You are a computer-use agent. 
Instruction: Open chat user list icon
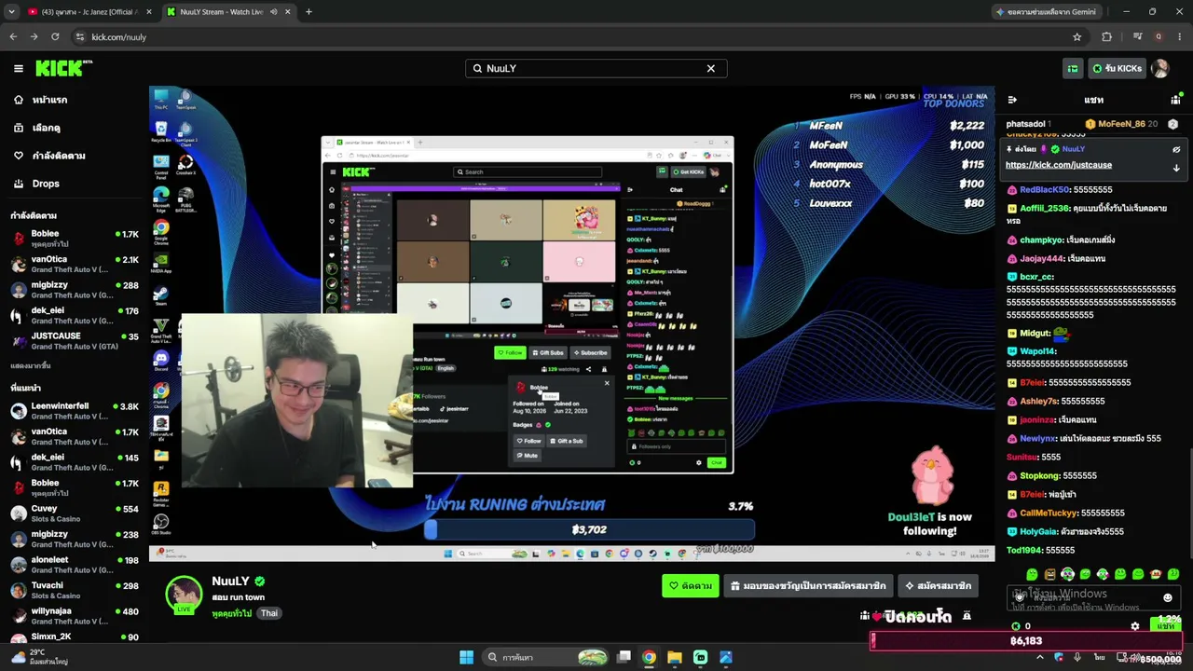[1175, 100]
